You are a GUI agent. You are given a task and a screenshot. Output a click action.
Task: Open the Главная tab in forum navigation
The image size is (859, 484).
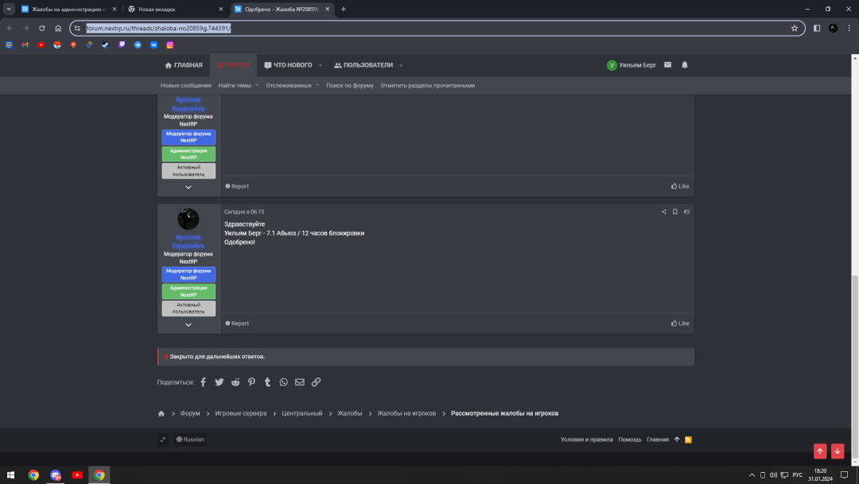pos(184,65)
